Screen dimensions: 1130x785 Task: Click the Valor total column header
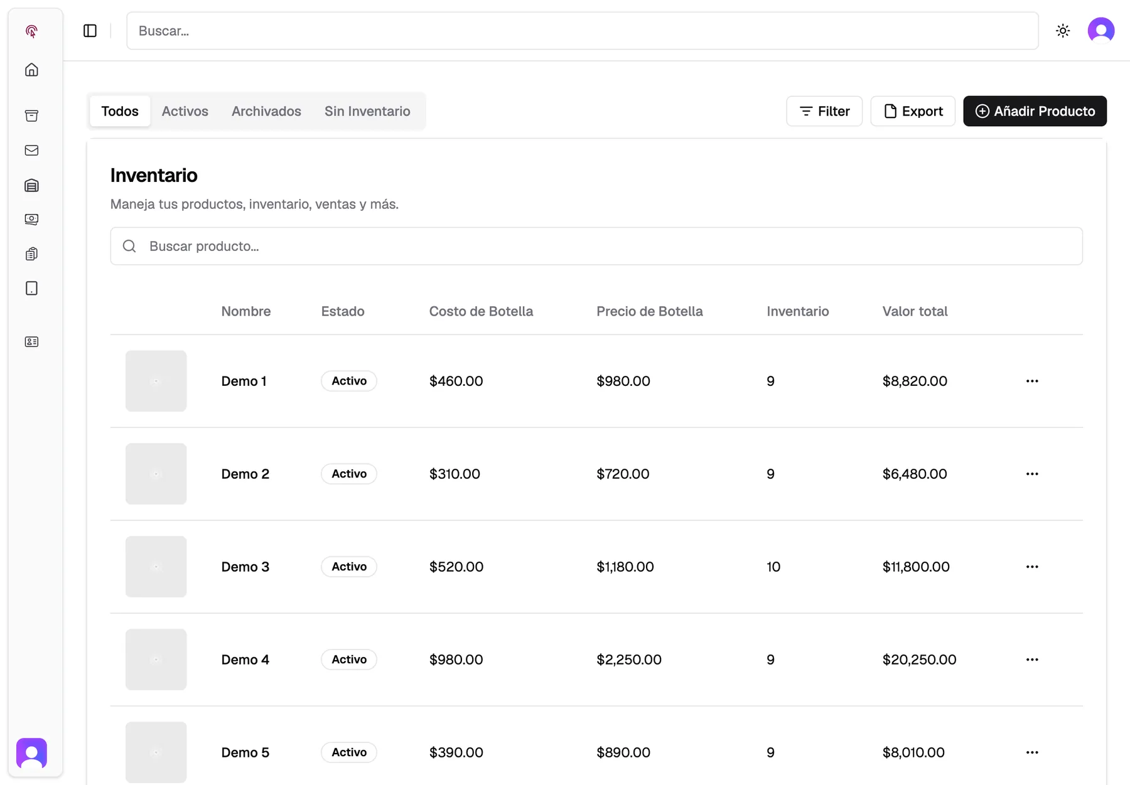(915, 311)
